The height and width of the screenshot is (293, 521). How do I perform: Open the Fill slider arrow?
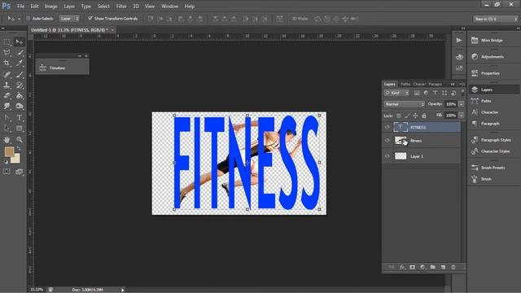(x=462, y=116)
